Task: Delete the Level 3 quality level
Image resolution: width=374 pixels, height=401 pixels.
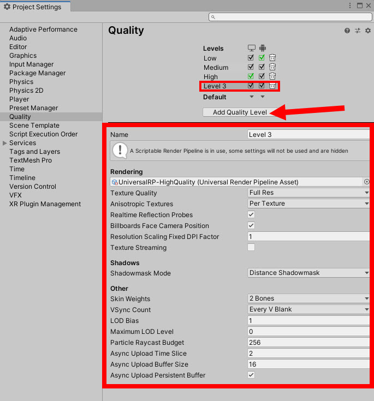Action: (x=272, y=86)
